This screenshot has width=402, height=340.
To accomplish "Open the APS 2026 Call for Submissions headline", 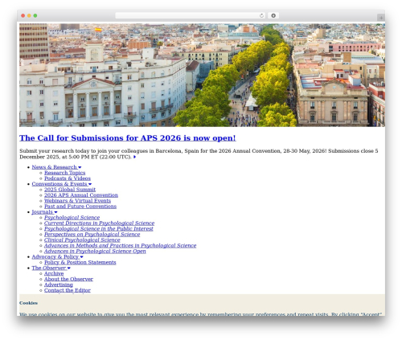I will pyautogui.click(x=128, y=138).
